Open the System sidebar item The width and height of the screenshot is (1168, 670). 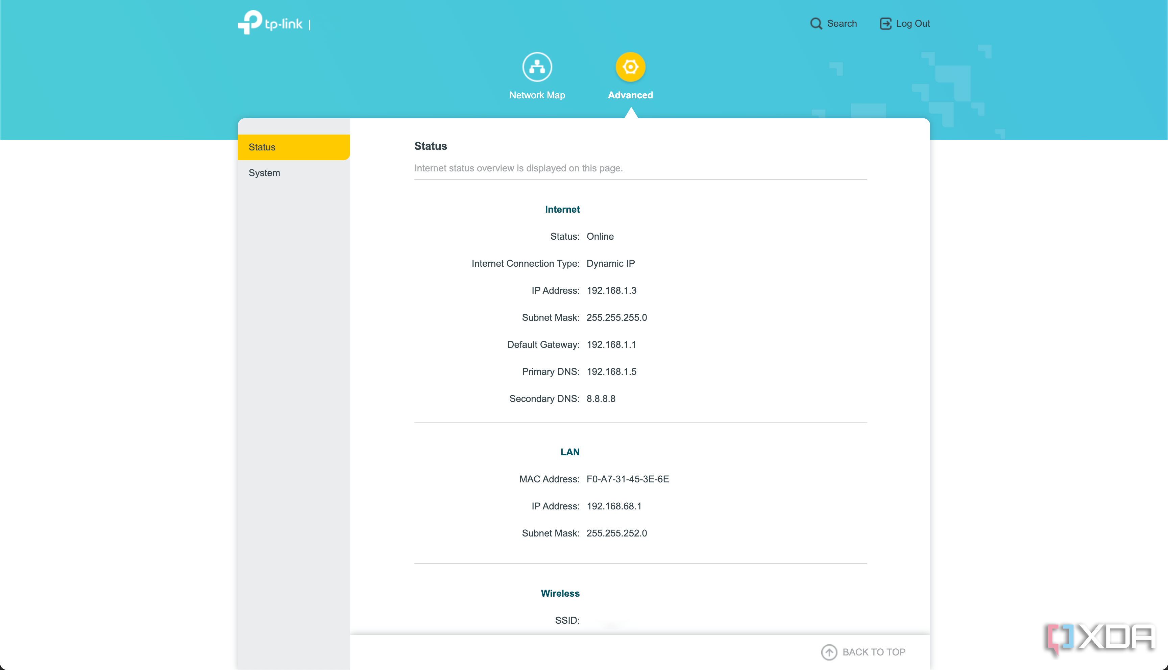coord(264,173)
